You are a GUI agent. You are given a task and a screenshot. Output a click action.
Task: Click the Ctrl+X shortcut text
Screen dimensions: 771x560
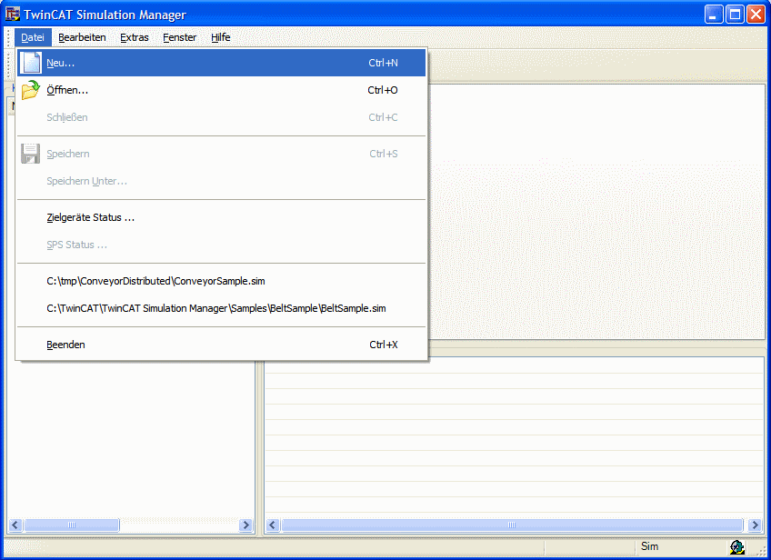pyautogui.click(x=384, y=345)
